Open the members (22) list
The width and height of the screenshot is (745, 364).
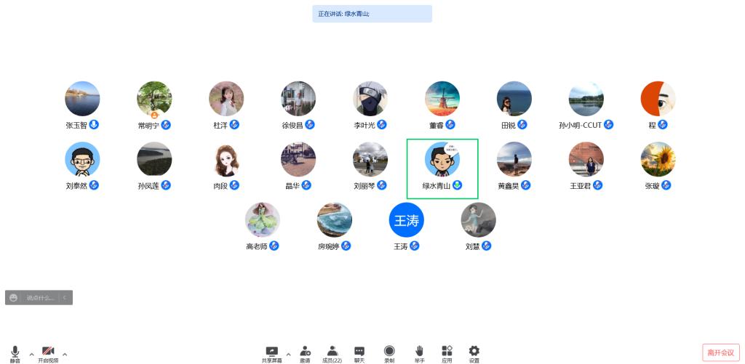332,351
